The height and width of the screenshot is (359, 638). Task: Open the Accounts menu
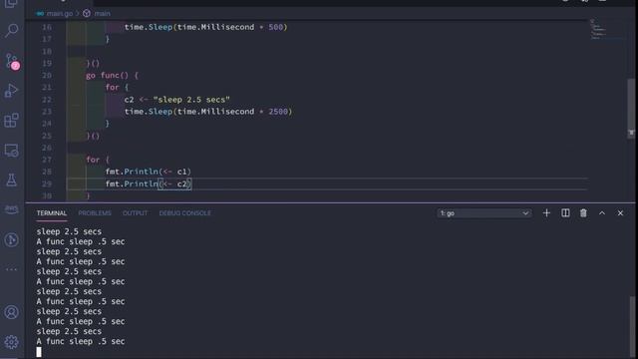tap(12, 312)
